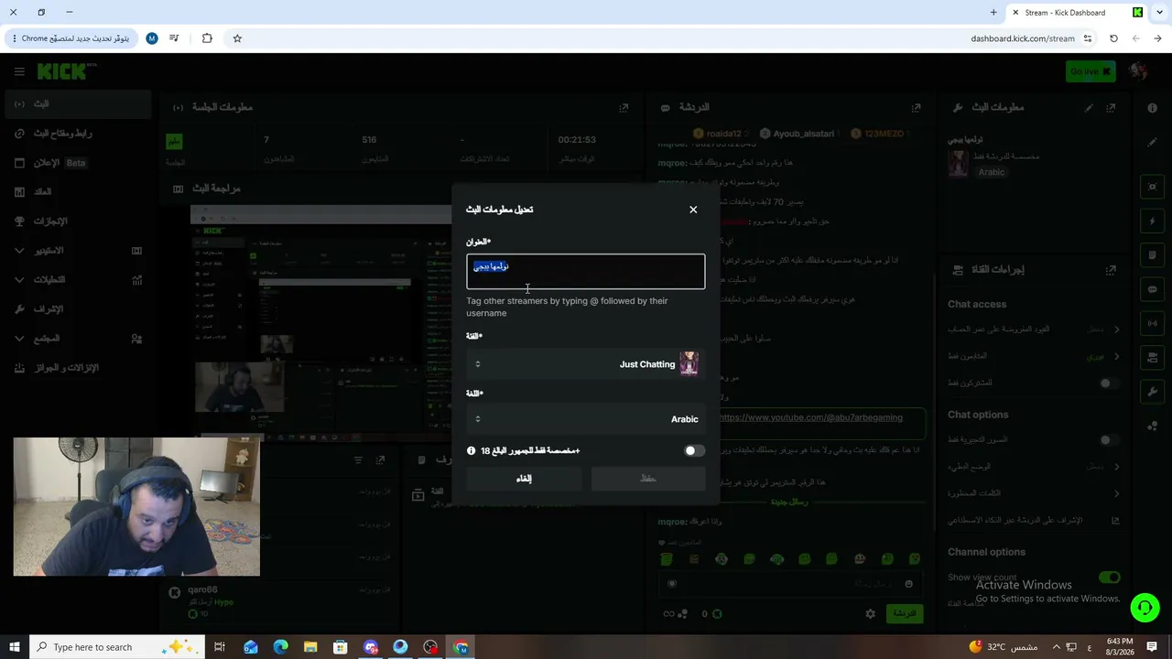Pop out the session info panel

click(x=624, y=107)
